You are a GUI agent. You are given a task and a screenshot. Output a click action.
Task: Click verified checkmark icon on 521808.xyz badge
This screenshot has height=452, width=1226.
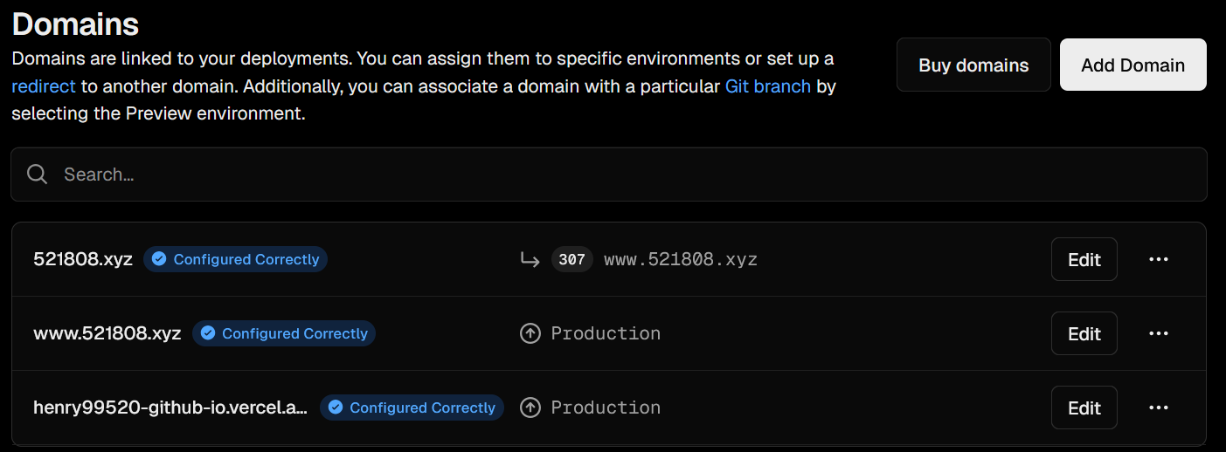tap(159, 259)
